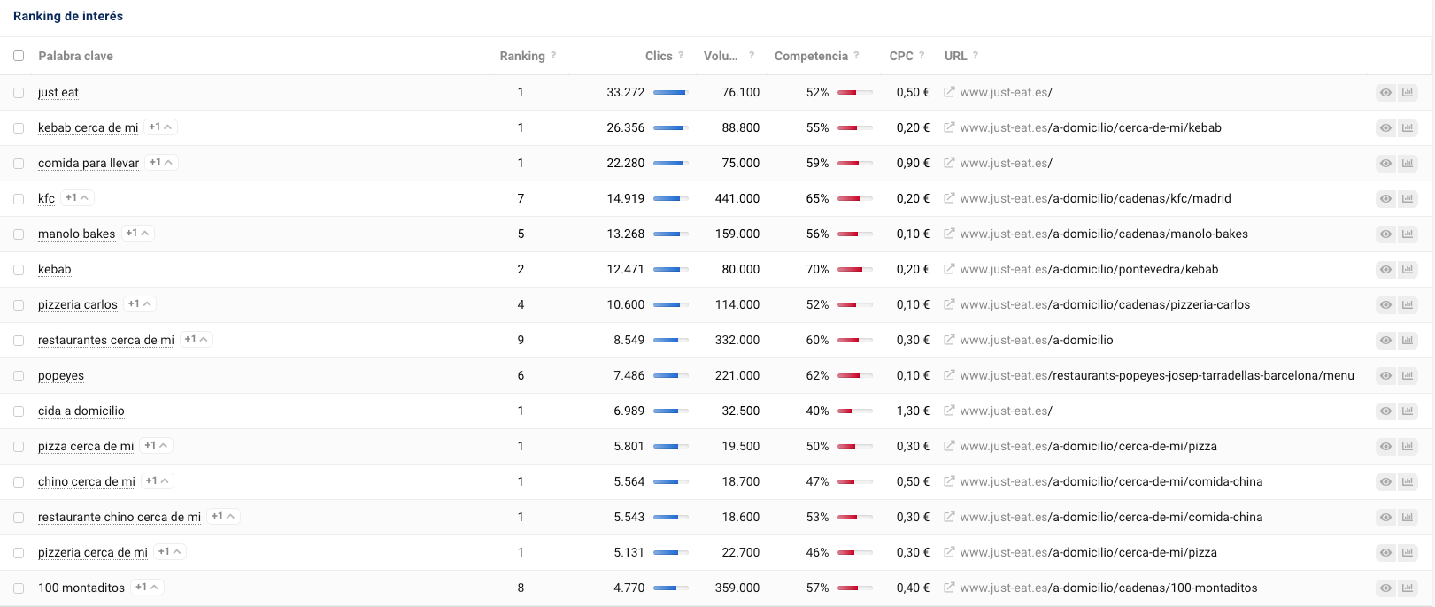Check the checkbox for the just eat row
The image size is (1435, 607).
(19, 92)
